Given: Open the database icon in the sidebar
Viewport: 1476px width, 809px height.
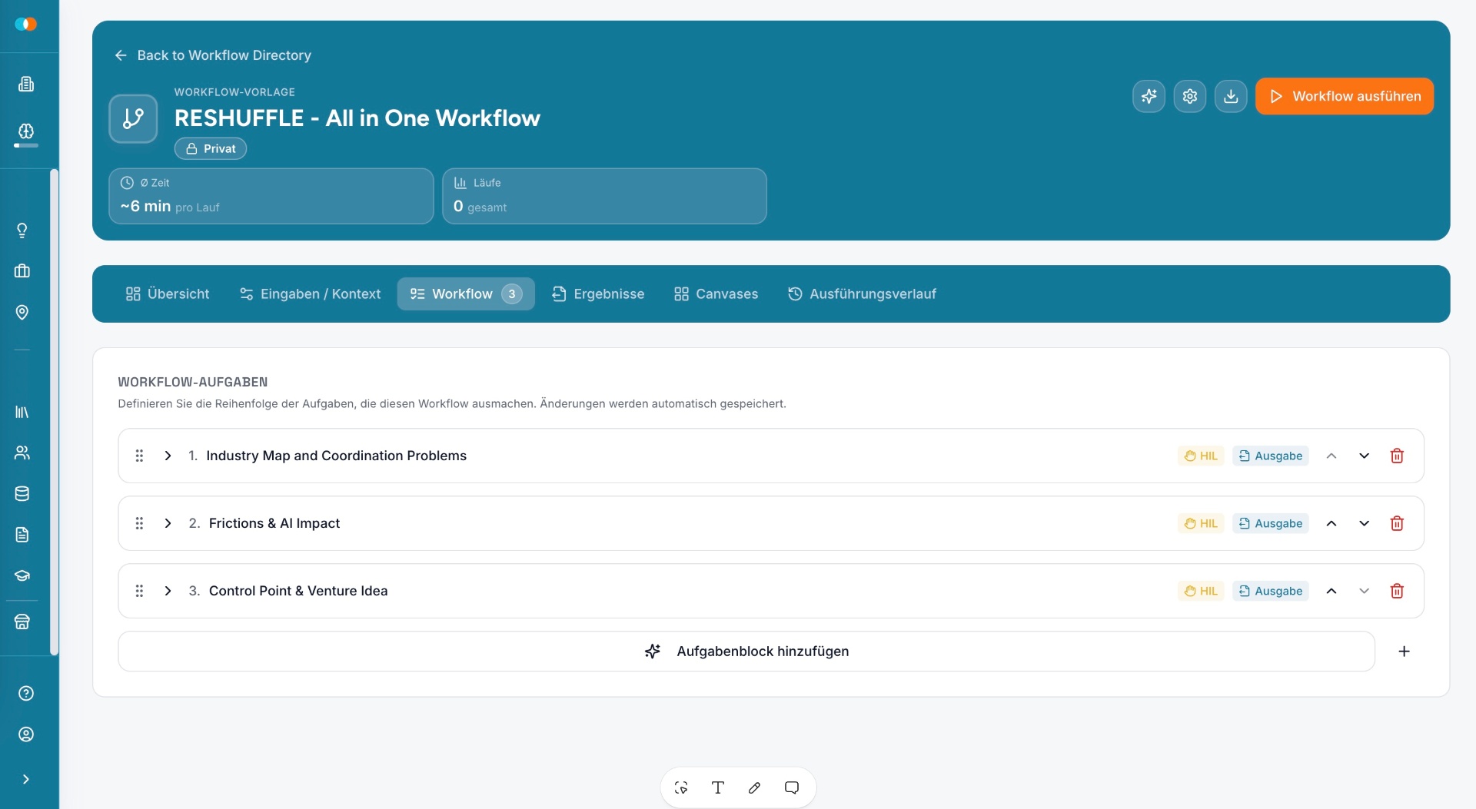Looking at the screenshot, I should click(22, 494).
